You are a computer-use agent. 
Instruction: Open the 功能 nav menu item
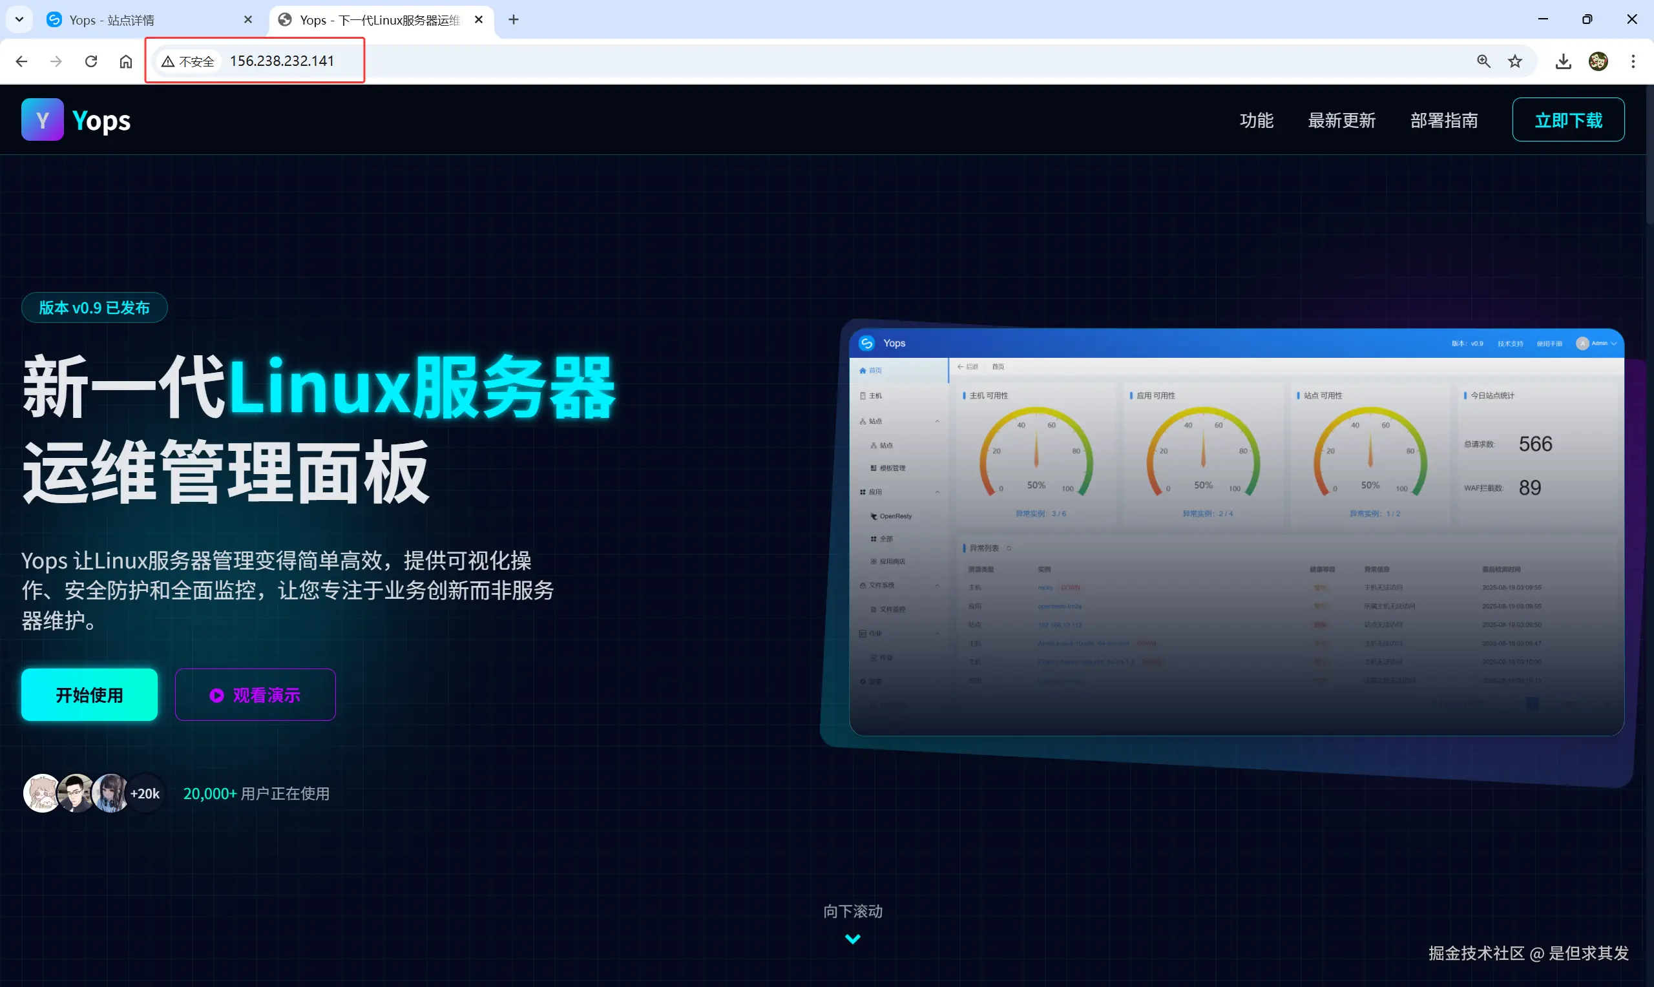coord(1255,120)
